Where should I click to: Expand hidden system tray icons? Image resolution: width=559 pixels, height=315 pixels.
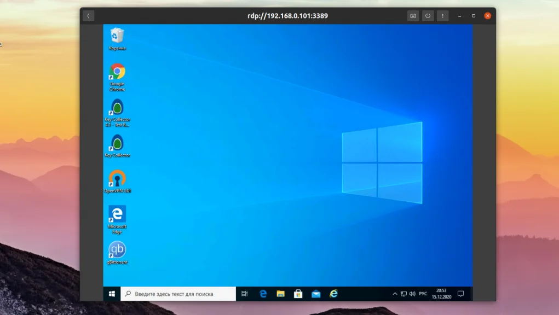[x=394, y=294]
